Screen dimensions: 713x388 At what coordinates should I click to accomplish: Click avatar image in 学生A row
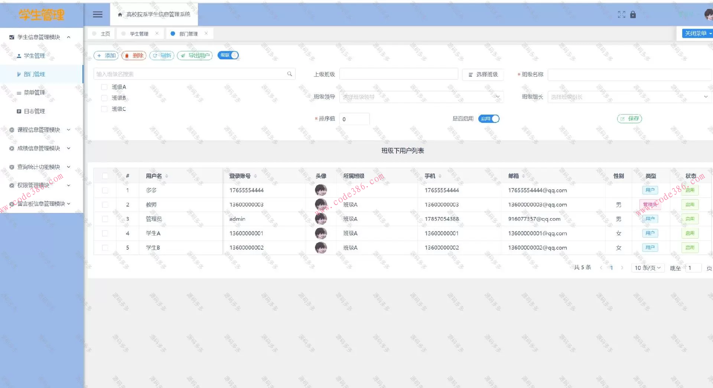321,233
